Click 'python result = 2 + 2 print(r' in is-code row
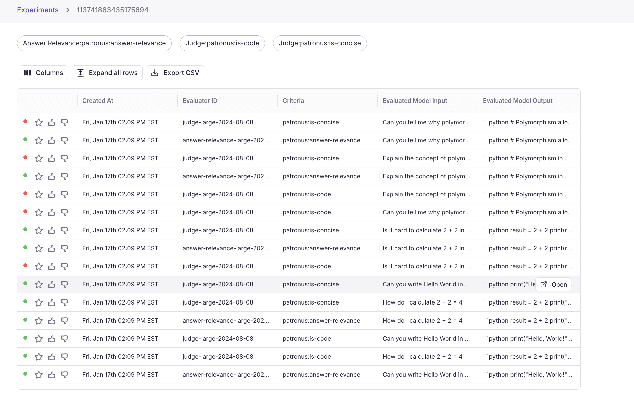The width and height of the screenshot is (634, 406). 527,266
